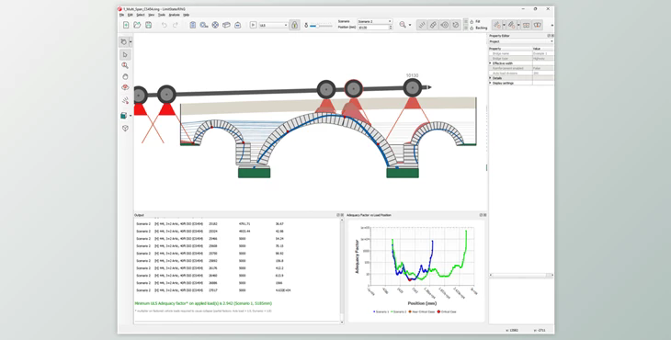Open the File menu
Viewport: 671px width, 340px height.
click(x=121, y=15)
